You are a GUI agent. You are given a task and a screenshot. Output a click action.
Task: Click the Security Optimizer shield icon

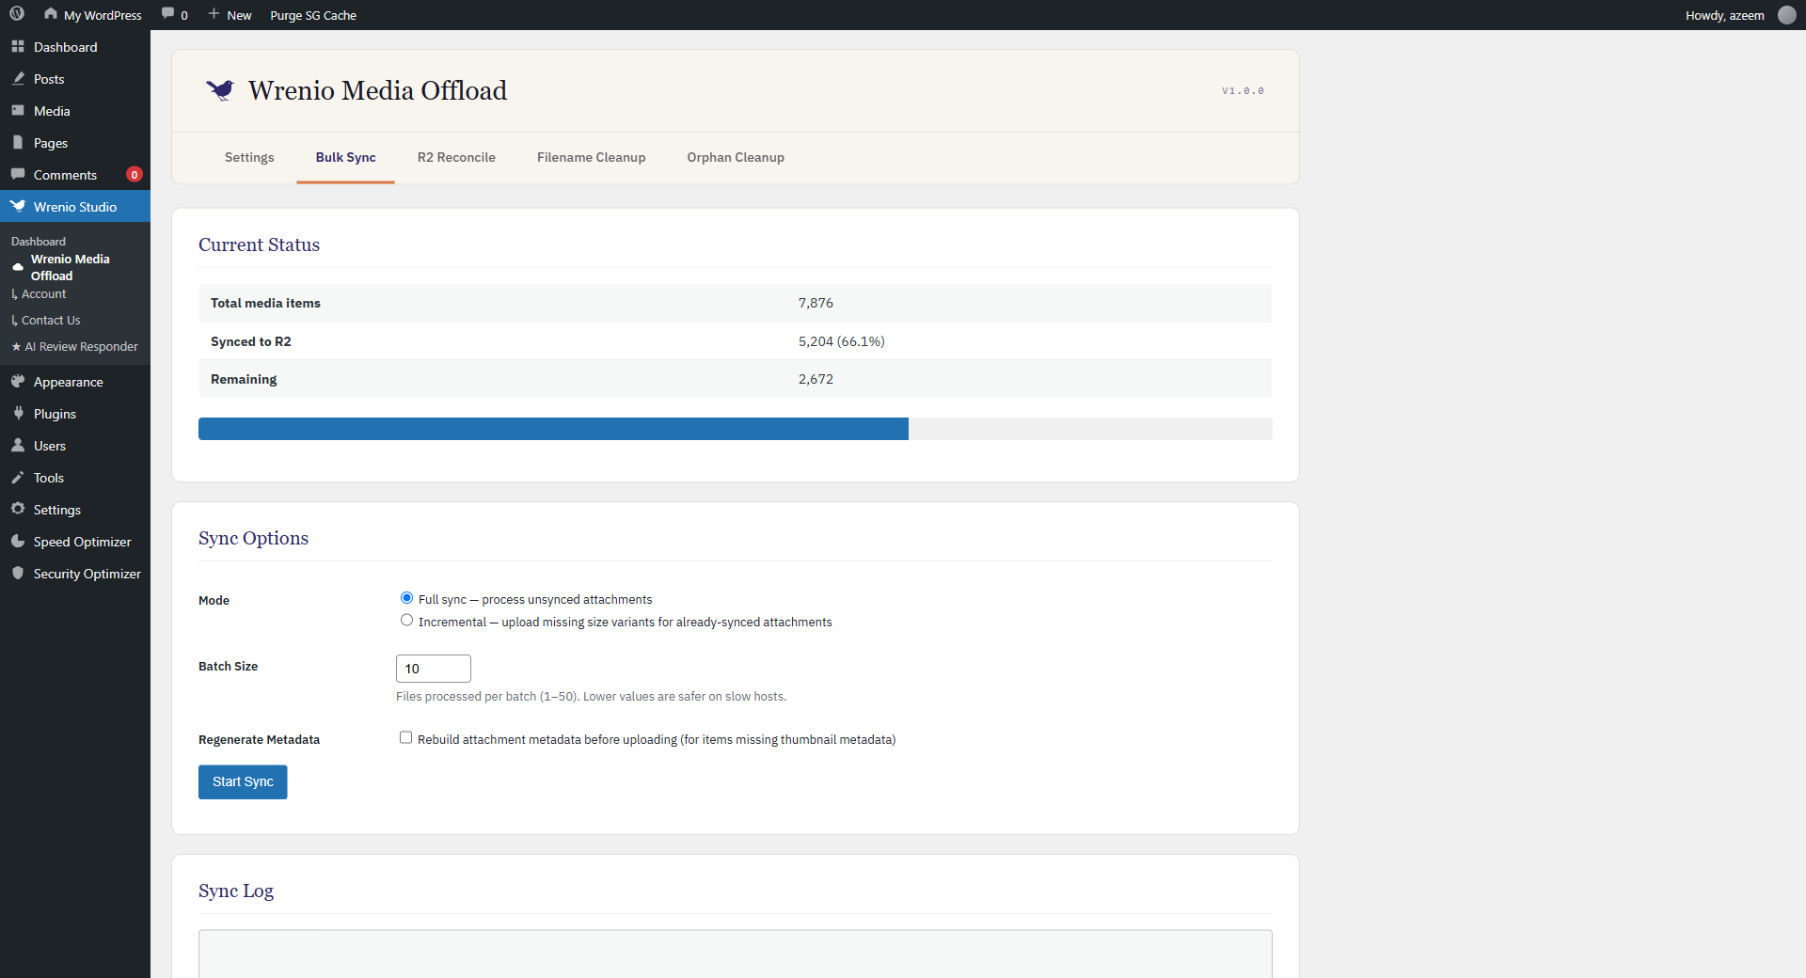pyautogui.click(x=18, y=573)
